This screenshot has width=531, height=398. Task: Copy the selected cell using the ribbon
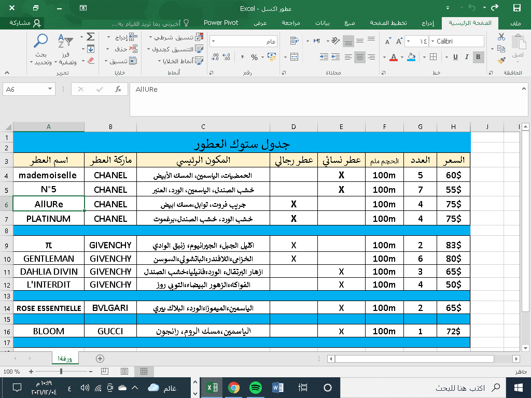(x=501, y=49)
